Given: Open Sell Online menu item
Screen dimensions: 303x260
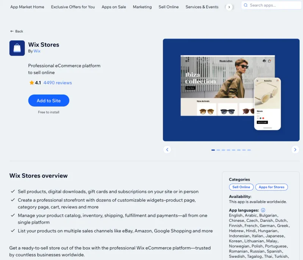Looking at the screenshot, I should click(169, 7).
